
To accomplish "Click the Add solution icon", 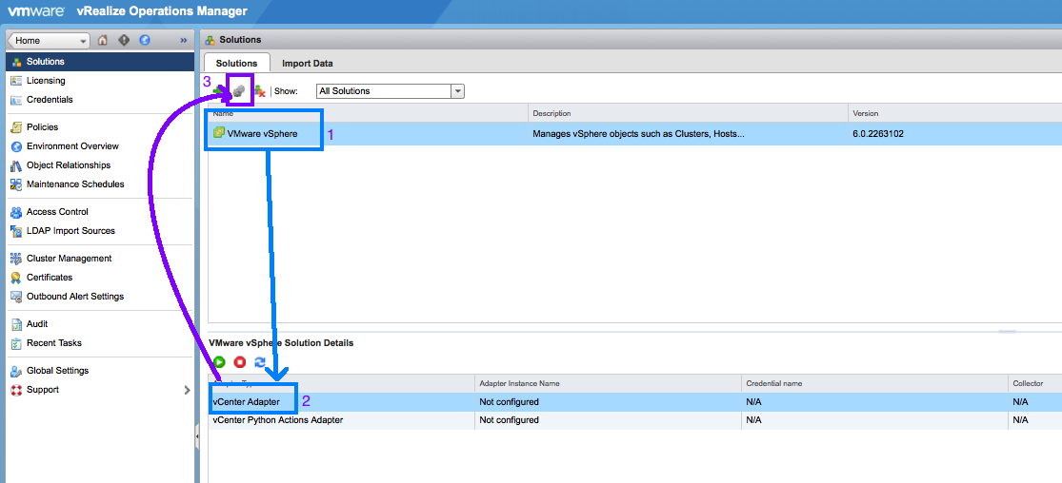I will pyautogui.click(x=219, y=91).
